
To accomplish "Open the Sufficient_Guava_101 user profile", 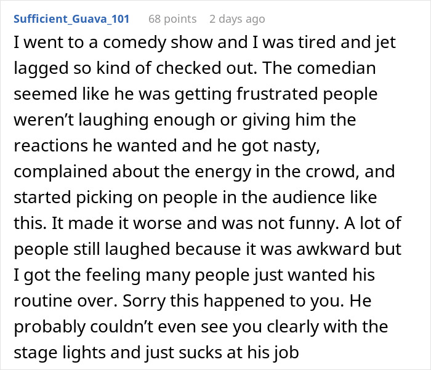I will point(71,19).
